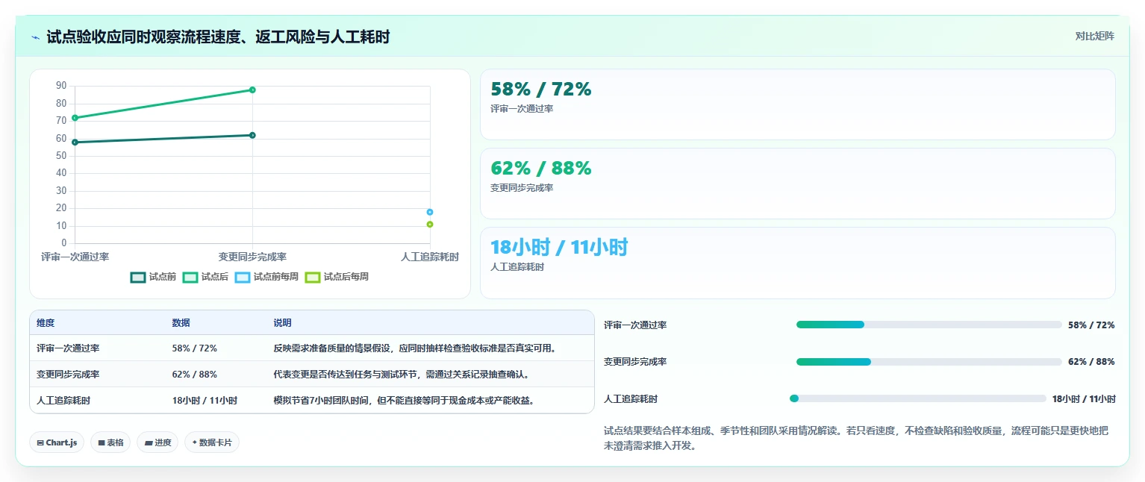Click 62% / 88% value right of progress bar
Viewport: 1145px width, 482px height.
[1091, 362]
